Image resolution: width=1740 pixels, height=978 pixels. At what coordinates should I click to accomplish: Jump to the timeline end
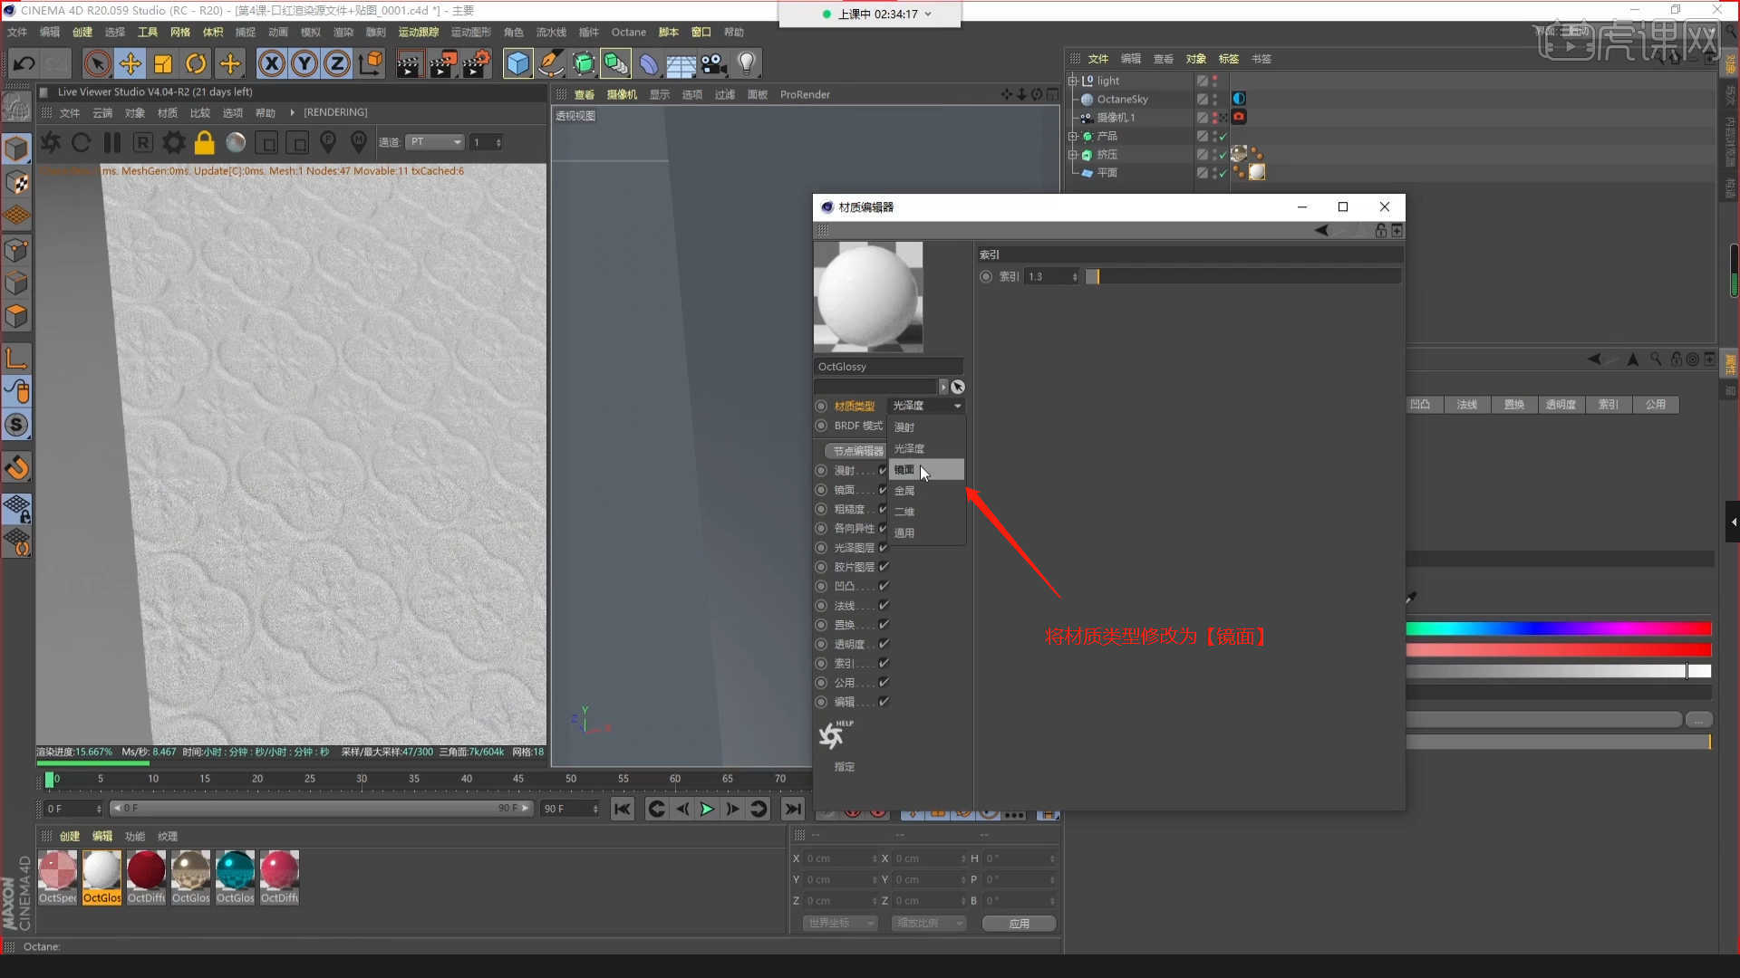click(x=793, y=809)
